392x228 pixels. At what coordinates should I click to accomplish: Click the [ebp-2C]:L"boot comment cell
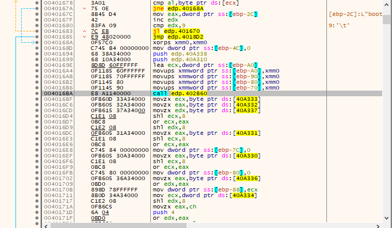(355, 14)
